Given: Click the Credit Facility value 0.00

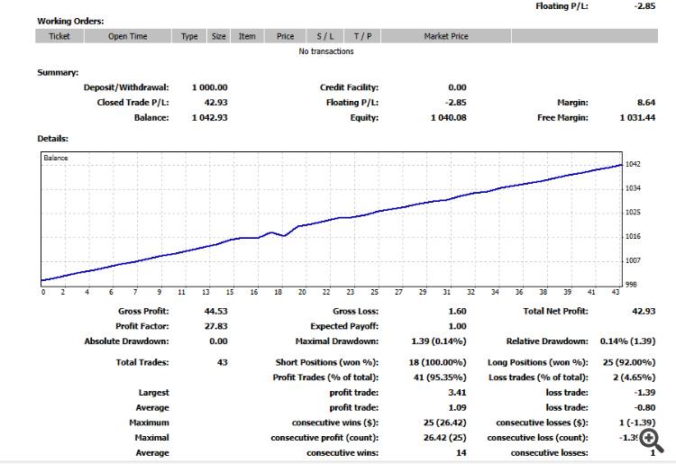Looking at the screenshot, I should point(457,87).
